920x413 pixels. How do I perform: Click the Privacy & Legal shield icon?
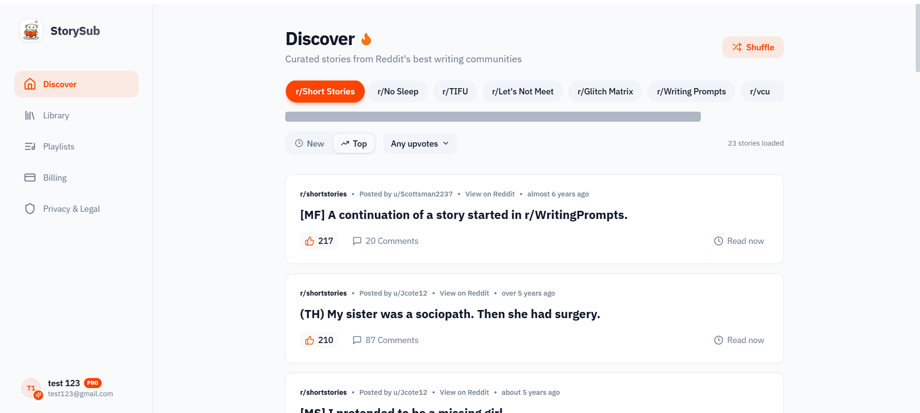[x=30, y=208]
